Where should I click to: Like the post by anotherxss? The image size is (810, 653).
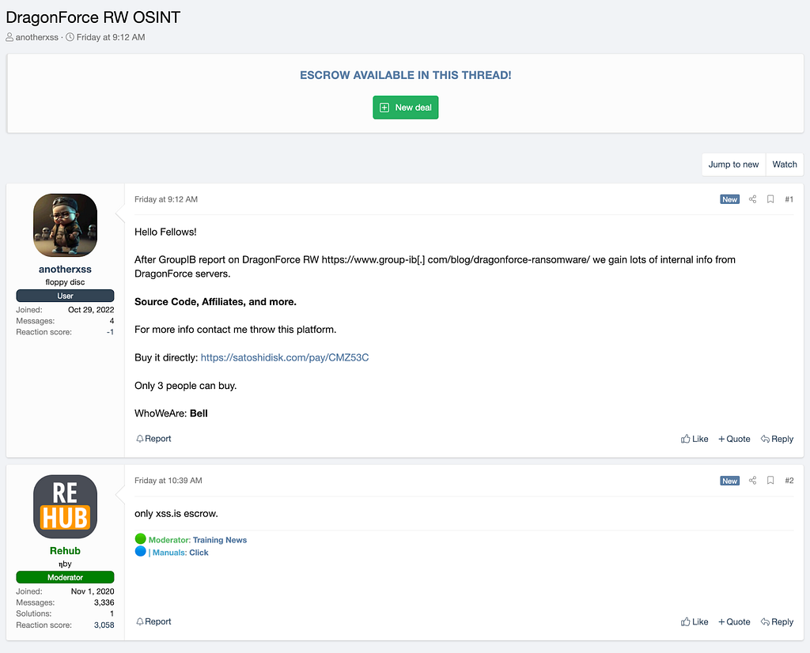(x=695, y=439)
